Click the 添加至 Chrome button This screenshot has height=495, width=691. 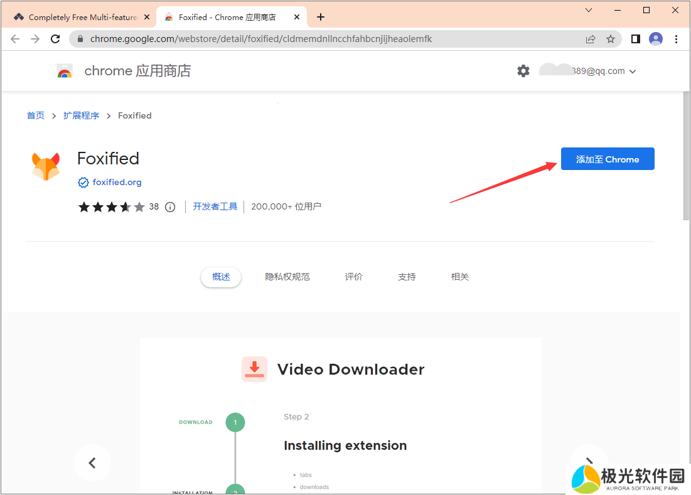607,159
